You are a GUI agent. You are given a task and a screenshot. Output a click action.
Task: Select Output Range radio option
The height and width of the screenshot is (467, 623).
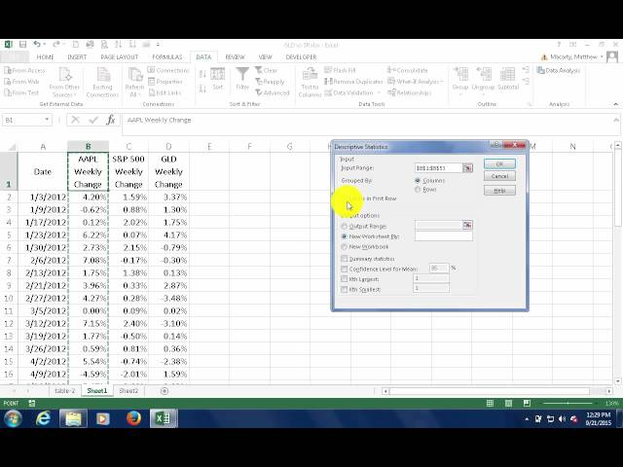pos(345,227)
